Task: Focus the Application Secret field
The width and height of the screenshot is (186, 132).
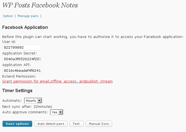Action: [x=22, y=59]
